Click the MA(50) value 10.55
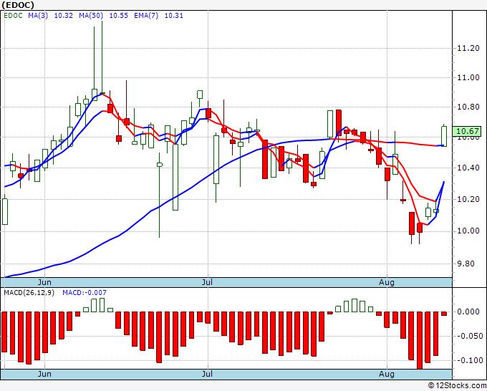 click(118, 16)
